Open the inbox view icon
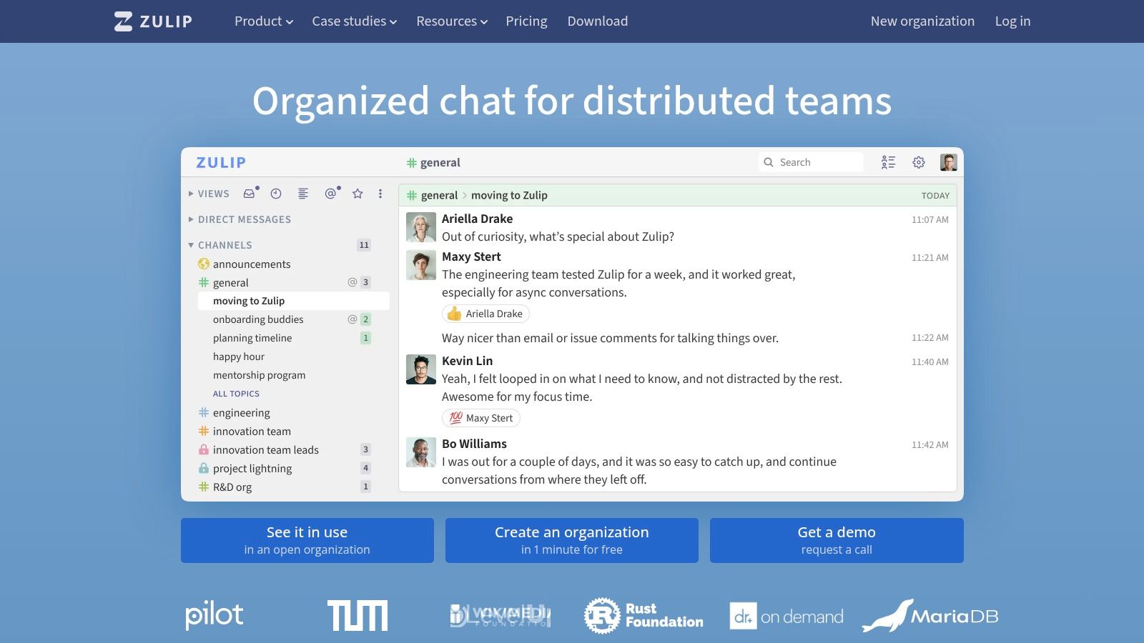The image size is (1144, 643). (249, 194)
